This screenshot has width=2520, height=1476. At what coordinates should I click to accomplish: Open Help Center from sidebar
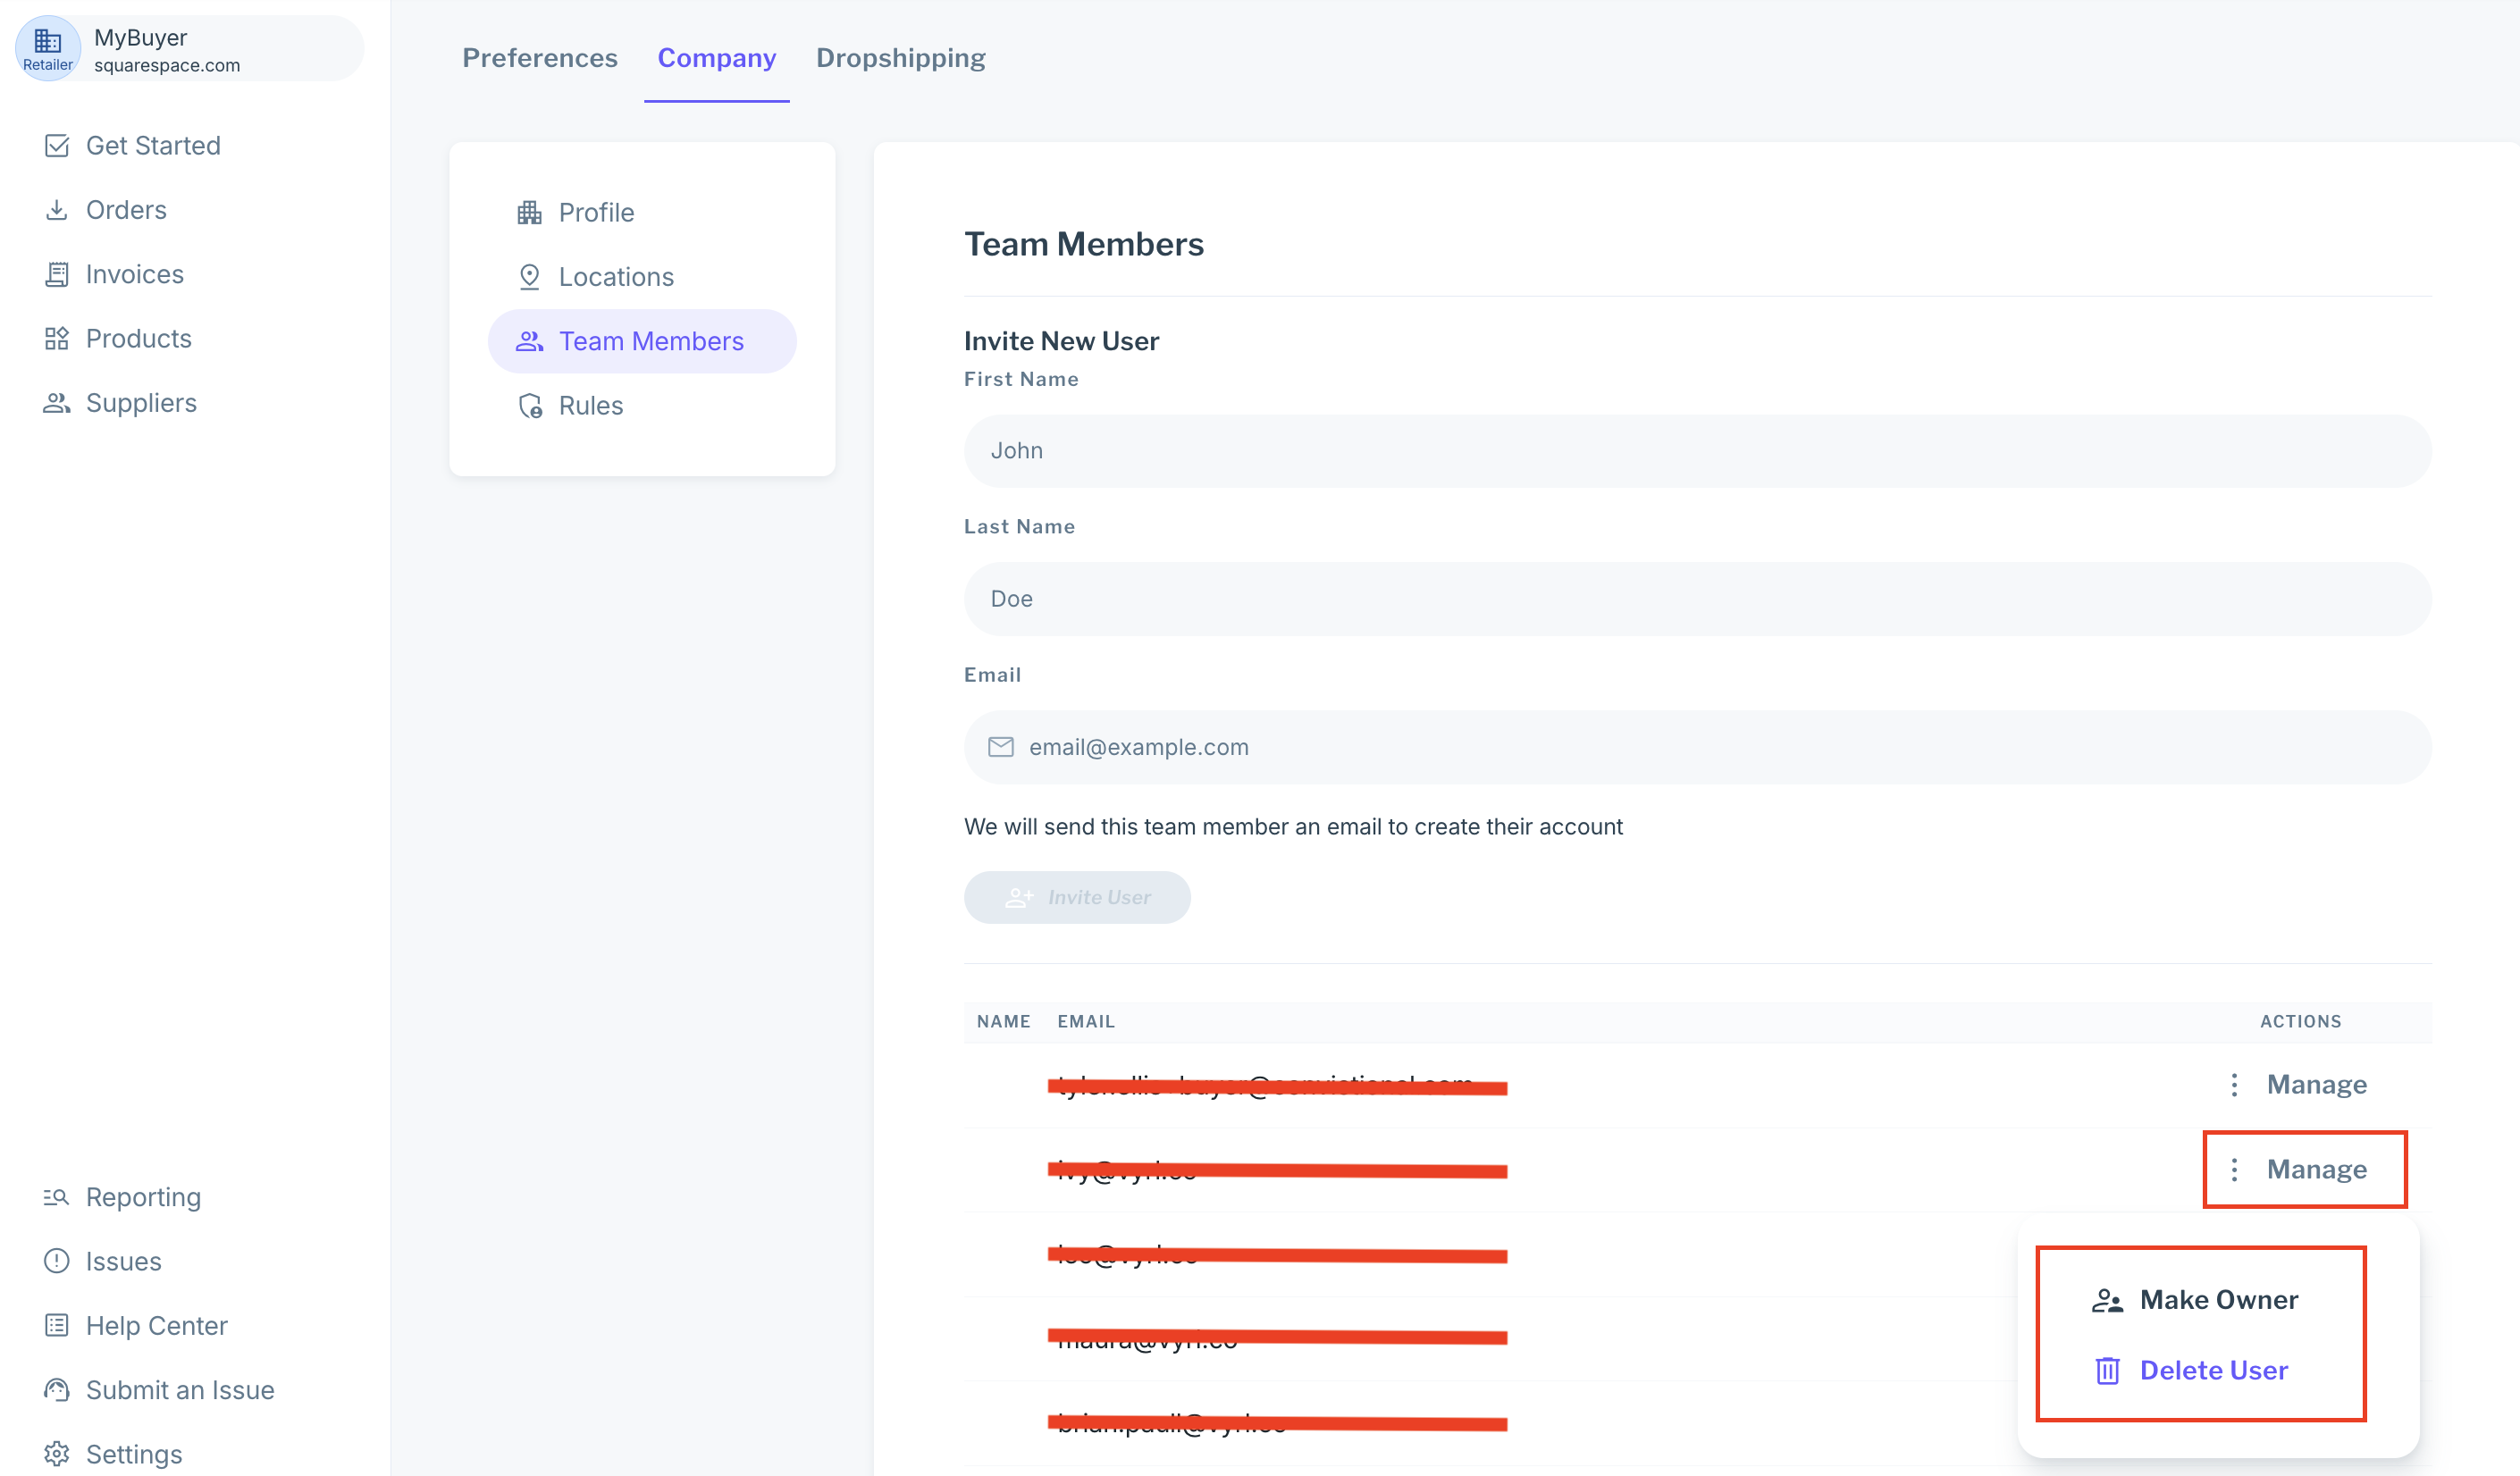click(156, 1326)
